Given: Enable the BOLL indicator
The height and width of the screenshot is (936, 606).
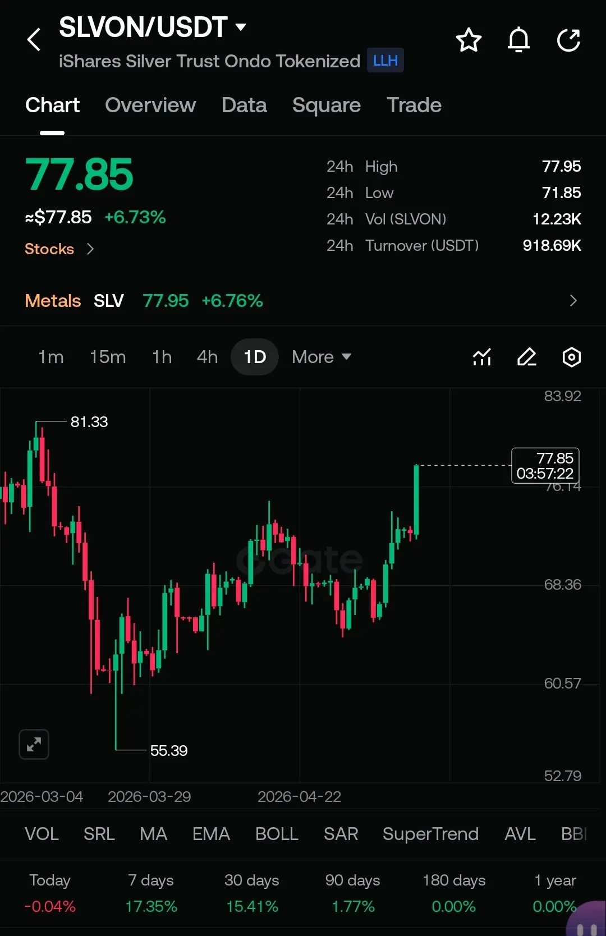Looking at the screenshot, I should 277,834.
